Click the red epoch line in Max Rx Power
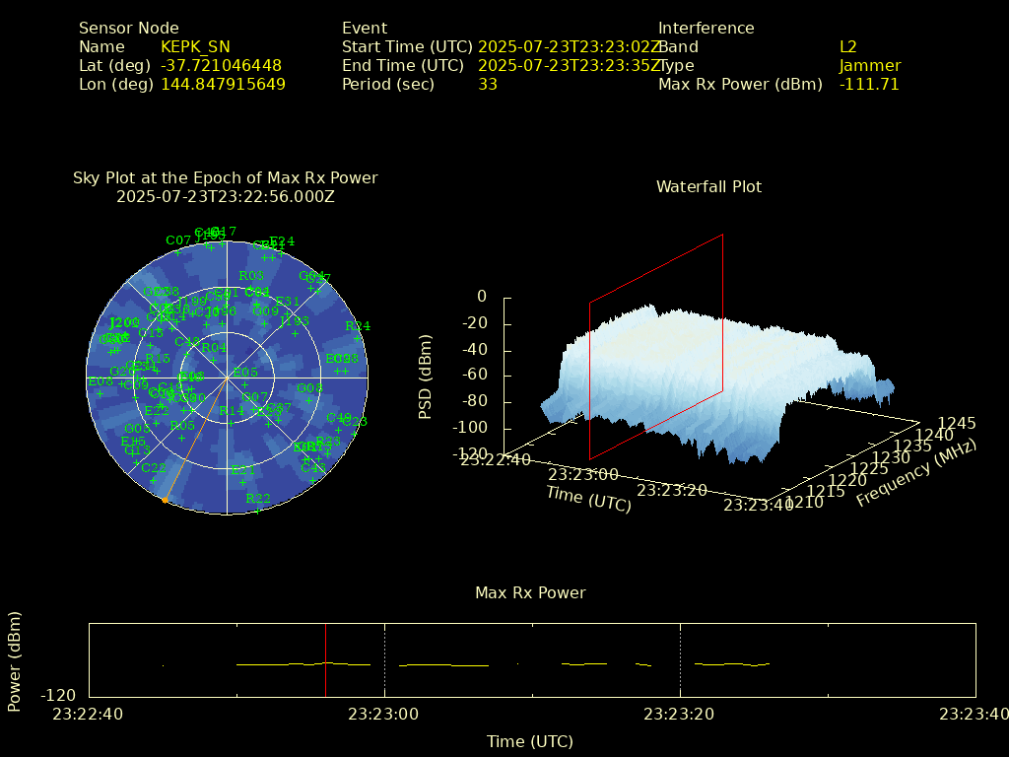Screen dimensions: 1009x757 (325, 660)
